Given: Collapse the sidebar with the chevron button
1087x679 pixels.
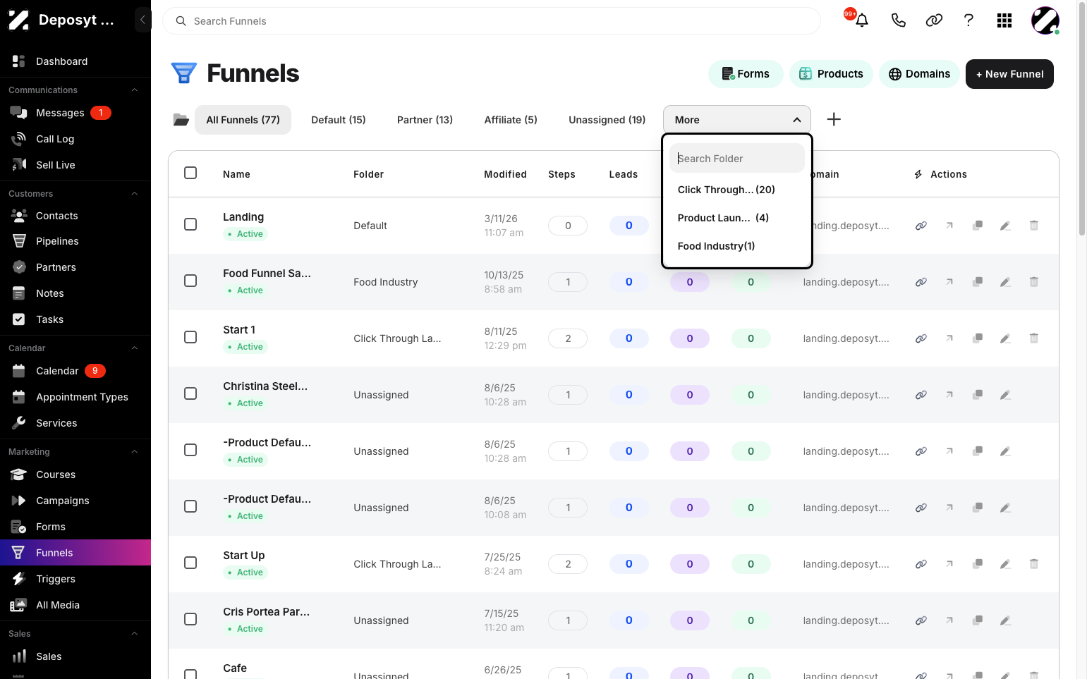Looking at the screenshot, I should [142, 20].
